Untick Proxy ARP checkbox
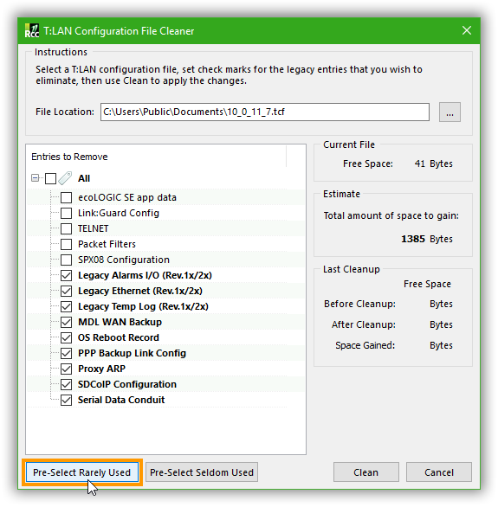Image resolution: width=498 pixels, height=507 pixels. [x=67, y=369]
